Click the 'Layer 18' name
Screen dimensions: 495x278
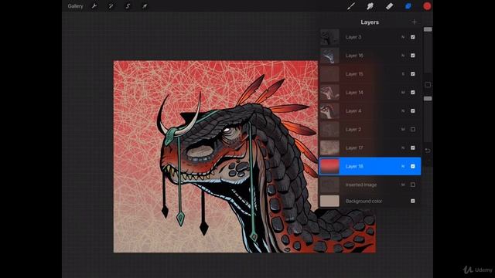(x=354, y=166)
